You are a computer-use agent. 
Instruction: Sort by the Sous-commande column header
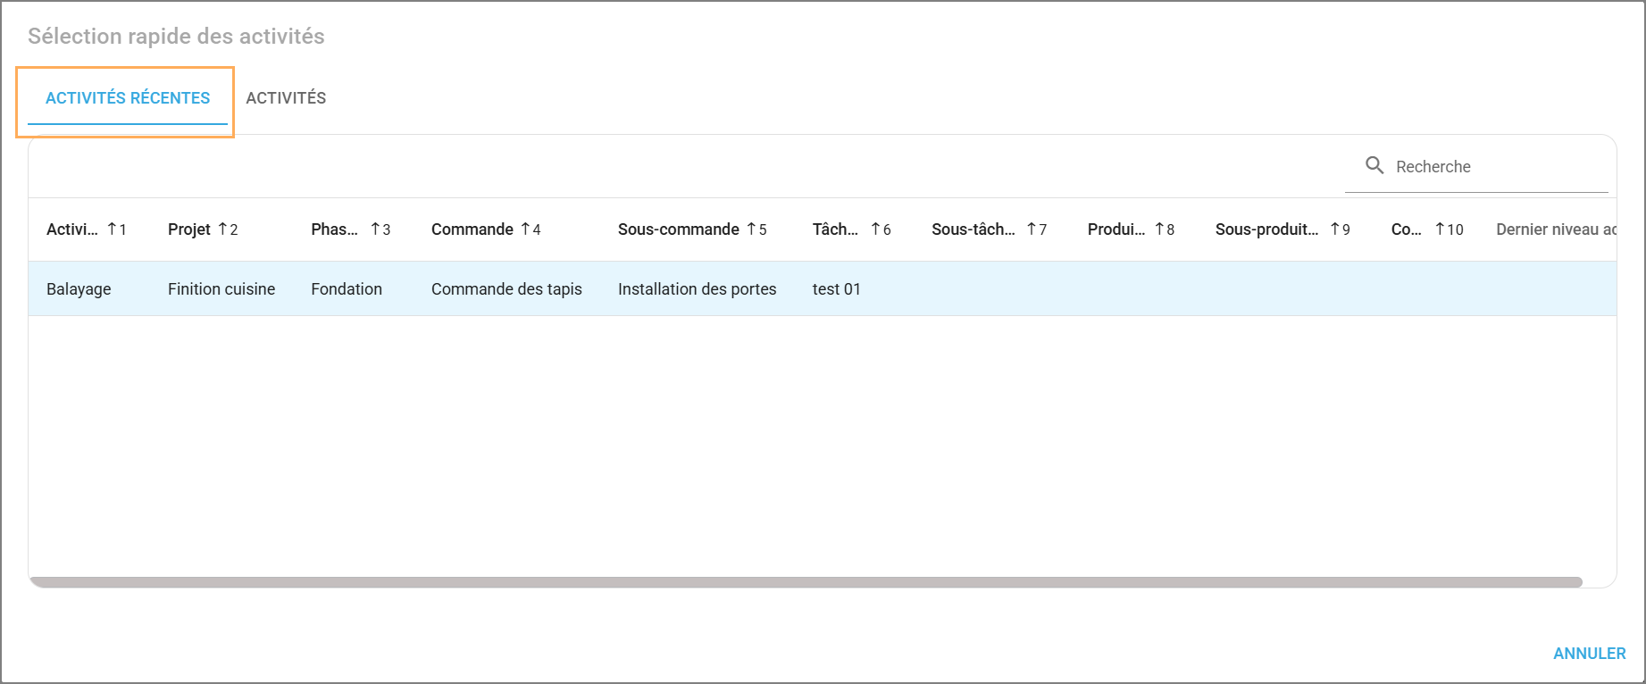[x=679, y=229]
